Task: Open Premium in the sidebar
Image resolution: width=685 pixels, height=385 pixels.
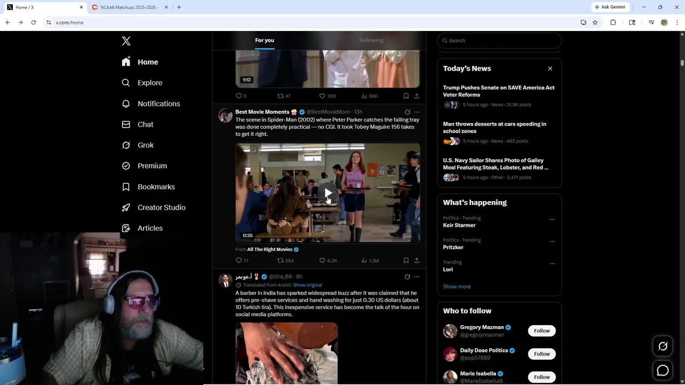Action: coord(144,166)
